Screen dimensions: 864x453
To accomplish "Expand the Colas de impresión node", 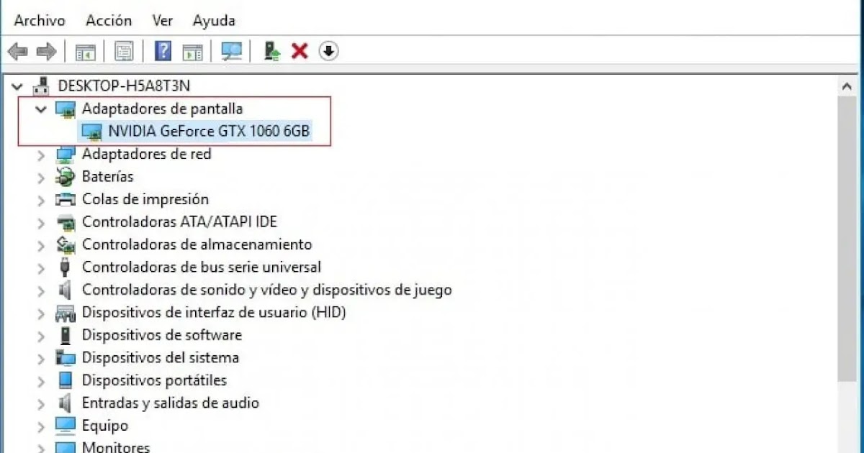I will point(41,199).
